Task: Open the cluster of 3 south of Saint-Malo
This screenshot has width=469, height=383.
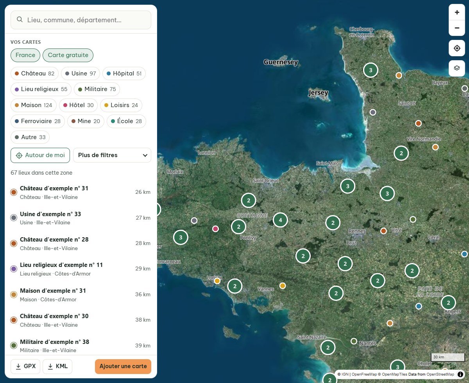Action: tap(348, 186)
